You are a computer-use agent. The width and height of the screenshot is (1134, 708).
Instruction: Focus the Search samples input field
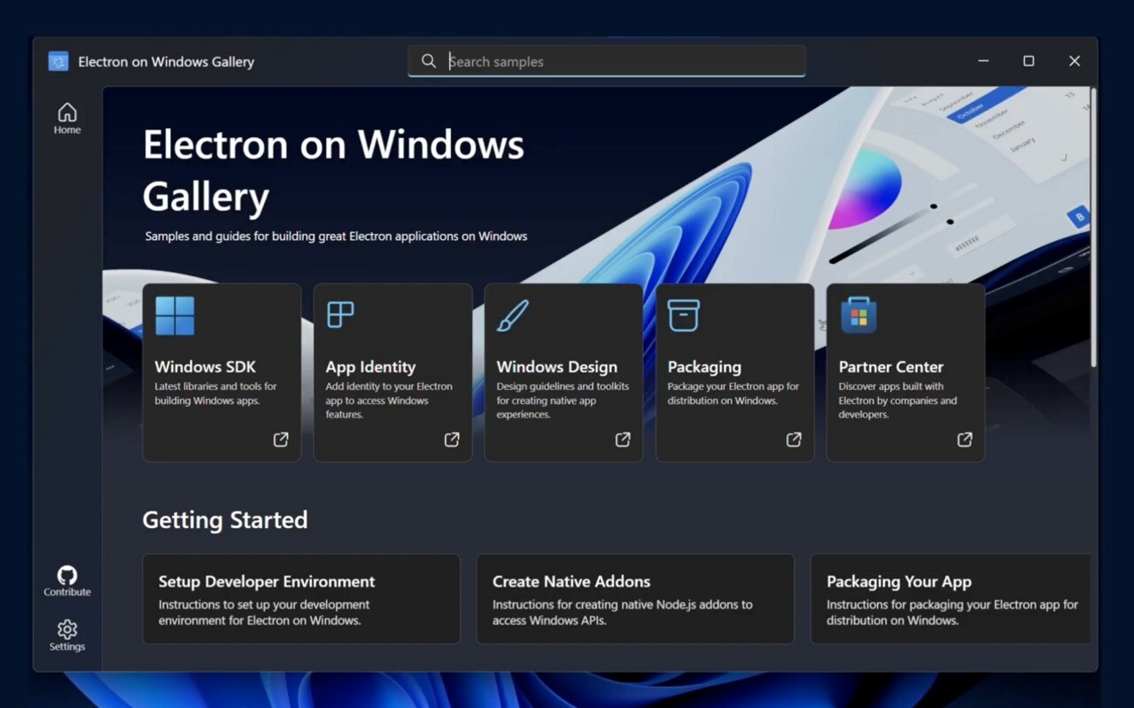click(620, 61)
